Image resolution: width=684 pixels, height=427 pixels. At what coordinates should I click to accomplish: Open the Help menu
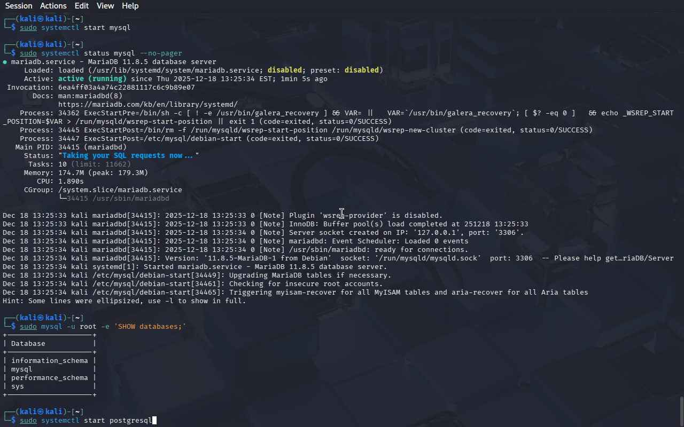[130, 6]
